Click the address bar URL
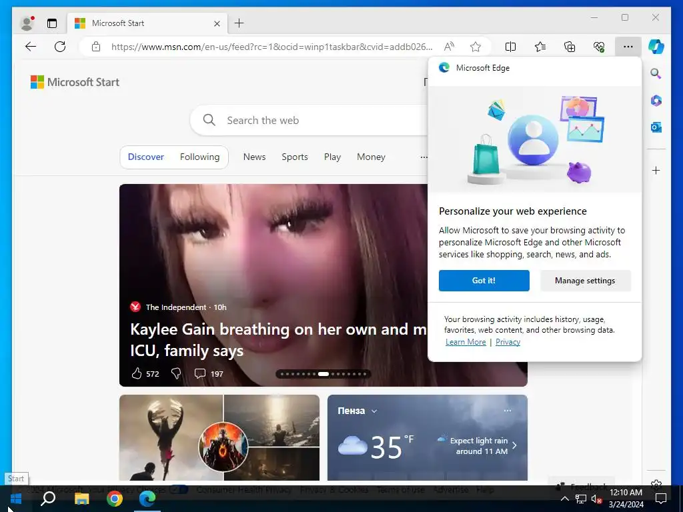 [272, 47]
